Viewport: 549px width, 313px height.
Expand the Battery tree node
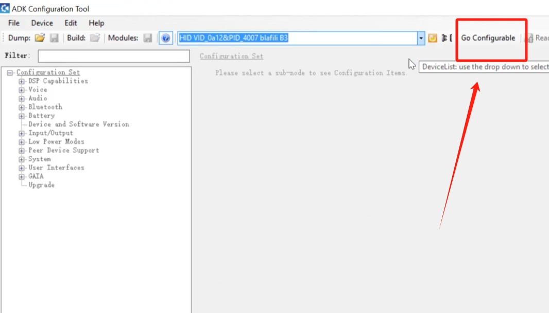(22, 116)
